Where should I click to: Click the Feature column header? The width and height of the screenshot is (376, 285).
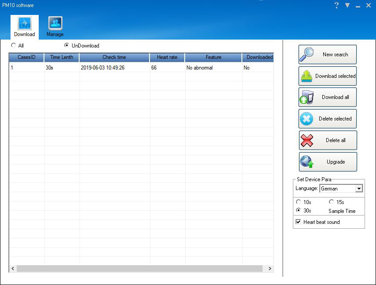pos(213,57)
